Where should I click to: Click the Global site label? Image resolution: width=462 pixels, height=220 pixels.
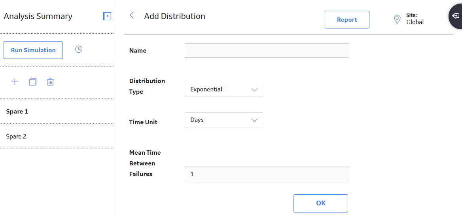coord(415,22)
